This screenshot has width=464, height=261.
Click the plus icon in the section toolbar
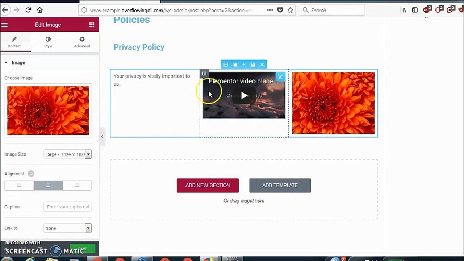point(244,65)
